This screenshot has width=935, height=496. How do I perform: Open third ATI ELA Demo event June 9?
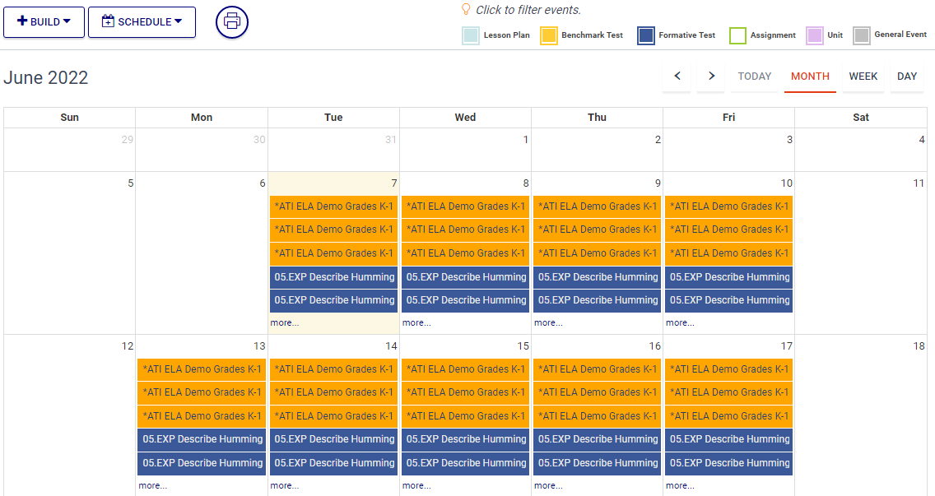click(597, 253)
